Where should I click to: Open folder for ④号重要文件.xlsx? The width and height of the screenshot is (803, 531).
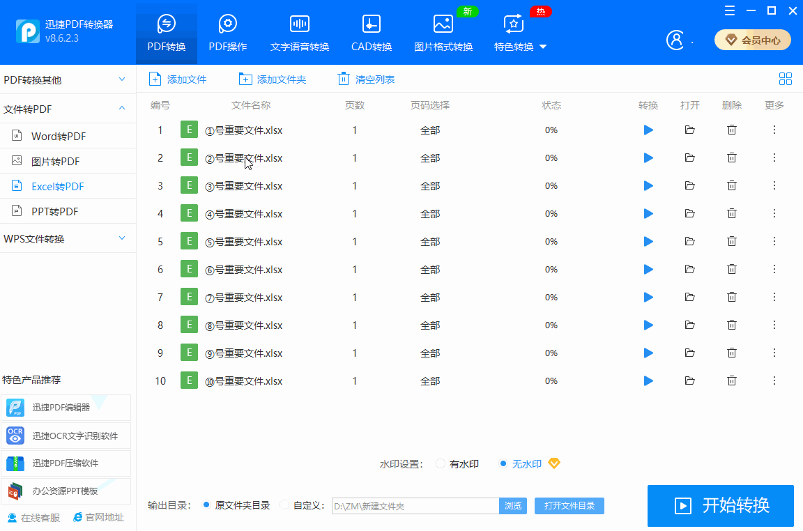click(x=690, y=213)
